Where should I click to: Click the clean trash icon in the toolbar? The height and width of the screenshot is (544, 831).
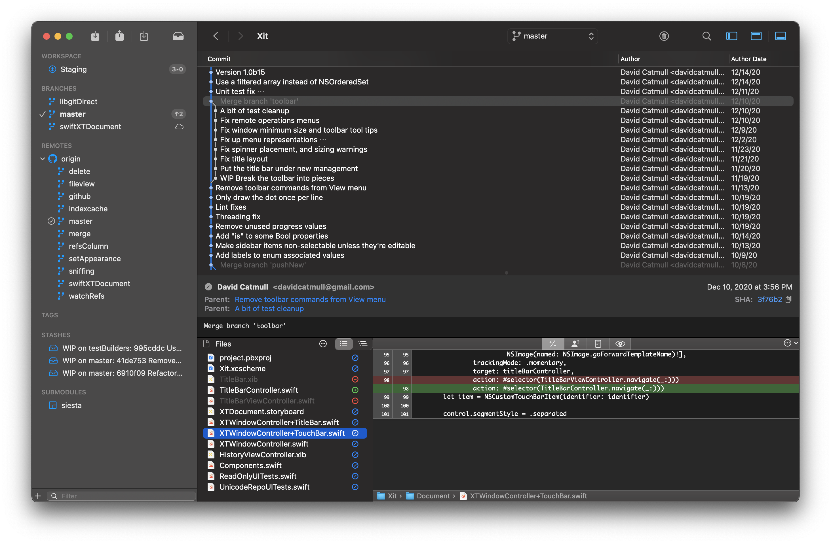664,36
